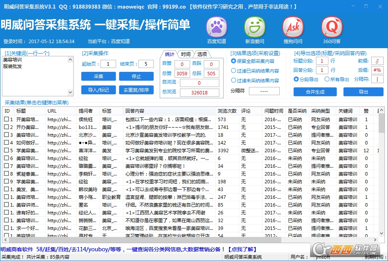The width and height of the screenshot is (388, 261).
Task: Focus the 起始页 input field
Action: 108,64
